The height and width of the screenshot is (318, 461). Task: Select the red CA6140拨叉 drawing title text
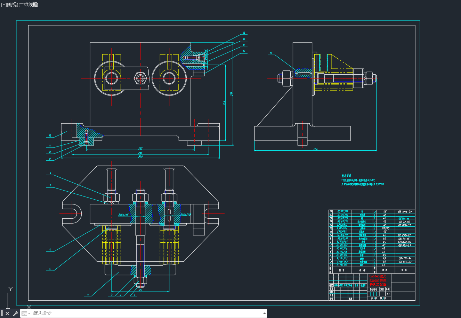point(378,276)
